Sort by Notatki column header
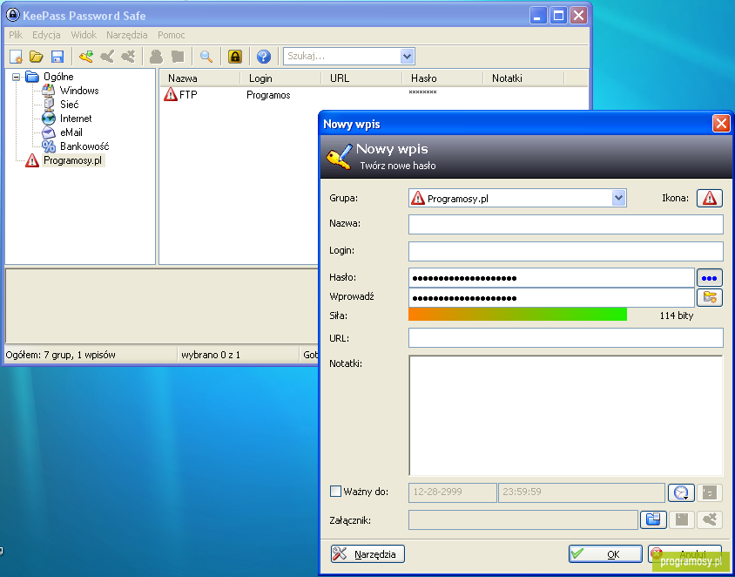This screenshot has height=577, width=735. pyautogui.click(x=523, y=78)
